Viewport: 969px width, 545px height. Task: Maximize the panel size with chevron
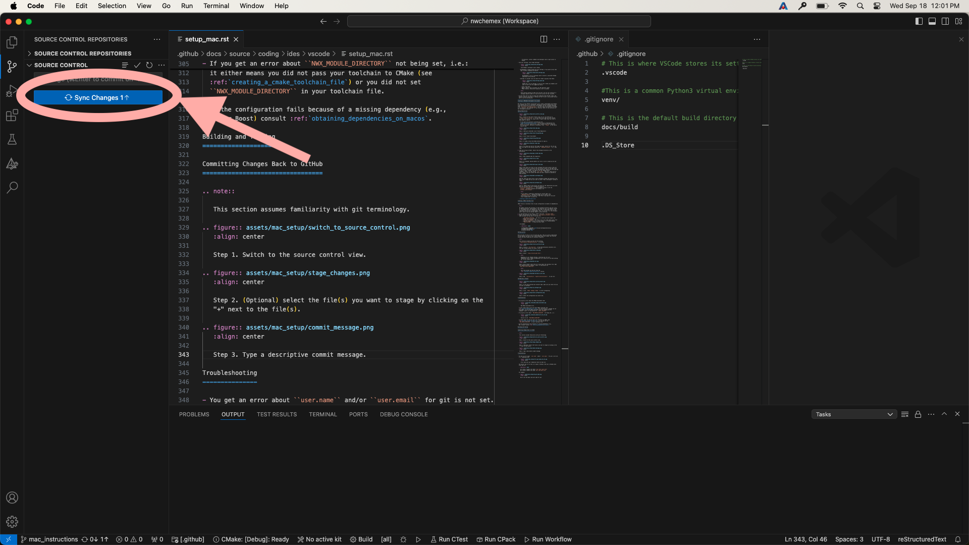point(944,414)
